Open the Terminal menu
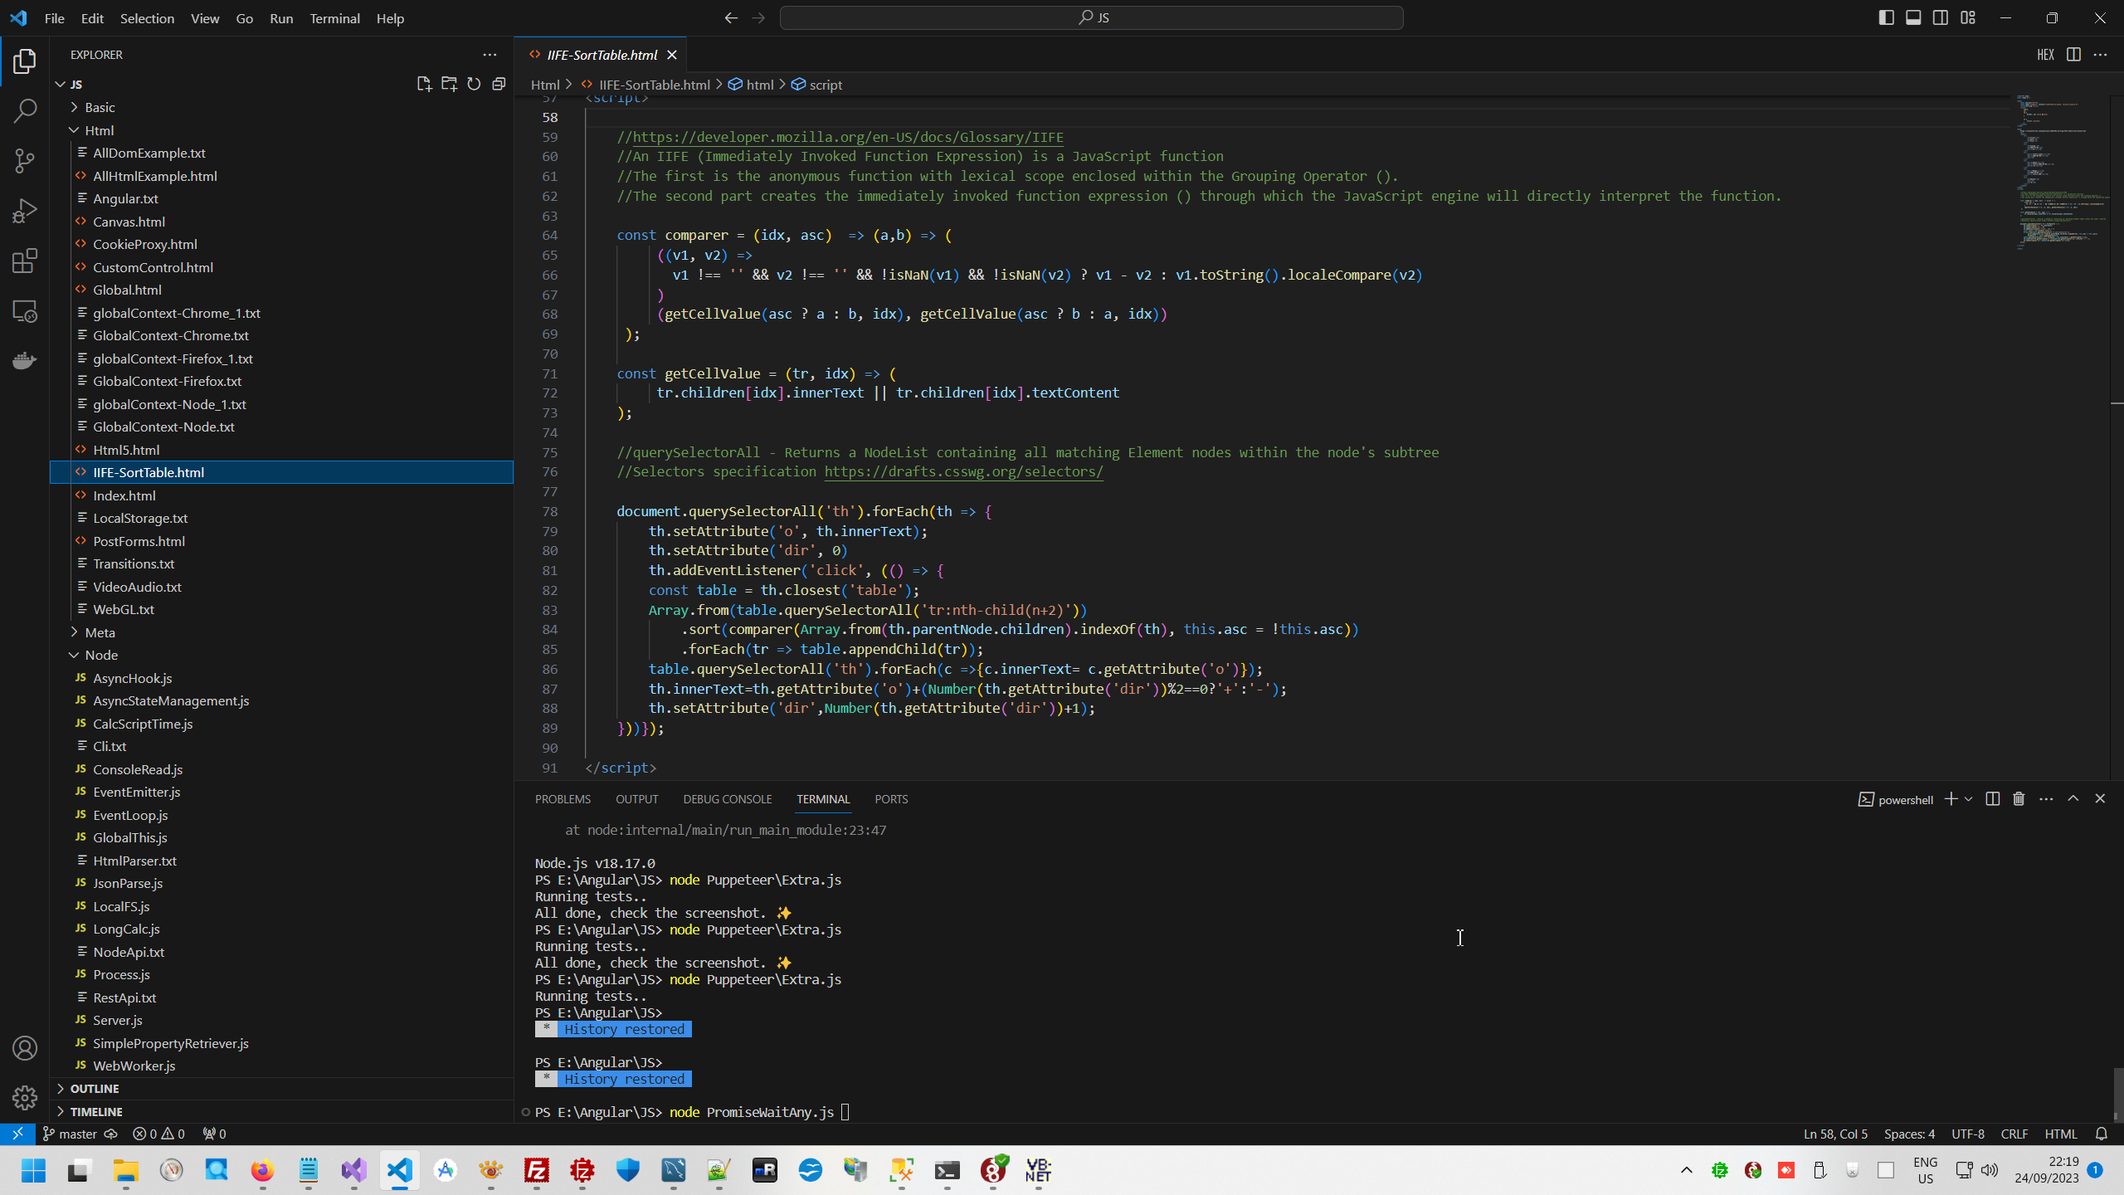The height and width of the screenshot is (1195, 2124). (334, 18)
